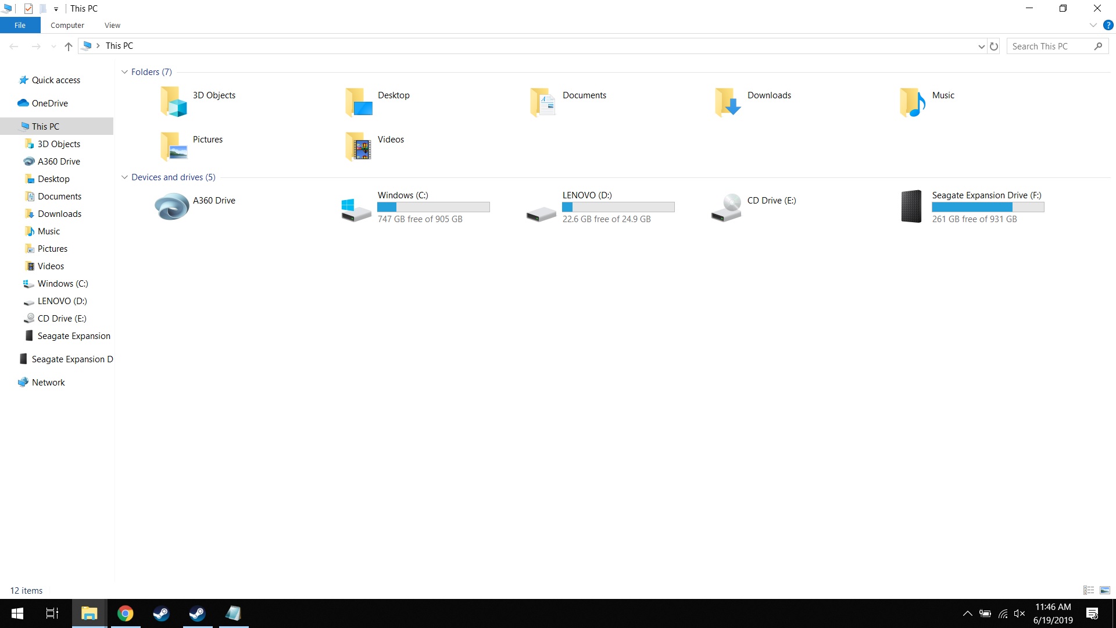Go up one level with up arrow
Viewport: 1116px width, 628px height.
(x=69, y=47)
